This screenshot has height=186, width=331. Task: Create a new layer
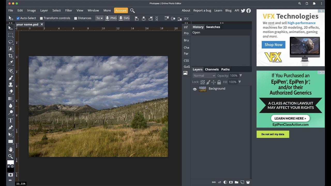click(x=242, y=182)
